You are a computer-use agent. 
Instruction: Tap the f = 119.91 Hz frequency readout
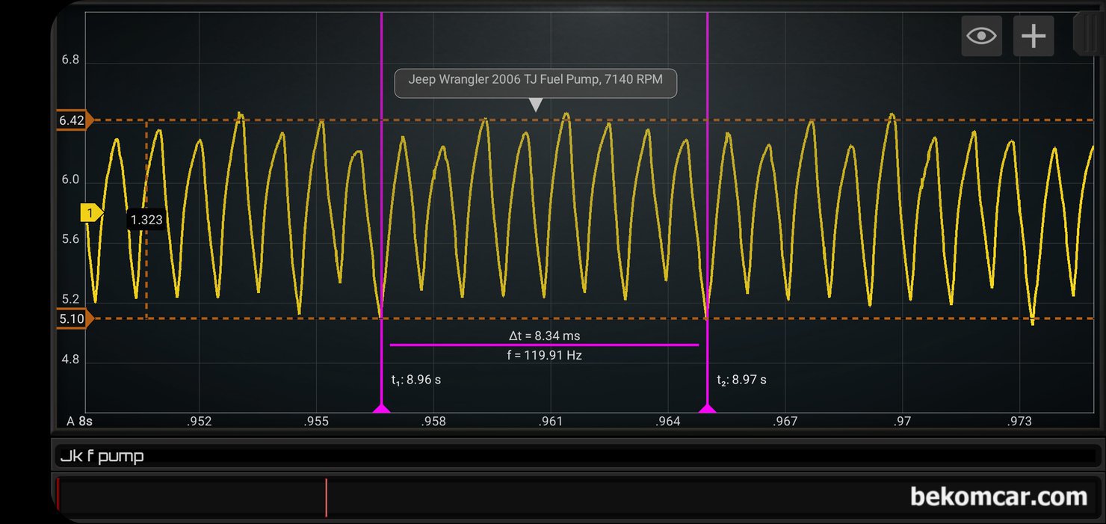click(544, 356)
